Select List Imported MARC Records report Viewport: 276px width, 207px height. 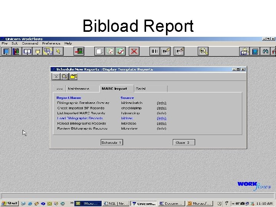click(81, 113)
